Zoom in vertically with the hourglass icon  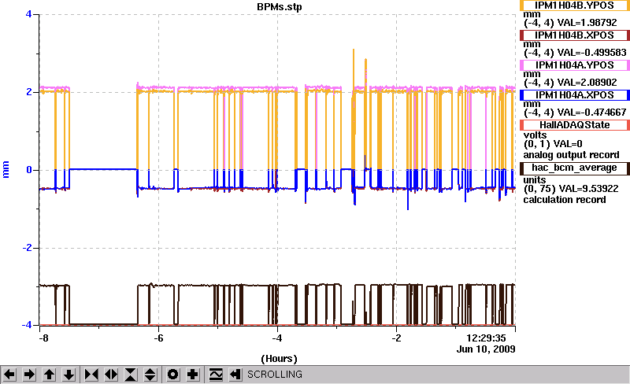pos(131,375)
